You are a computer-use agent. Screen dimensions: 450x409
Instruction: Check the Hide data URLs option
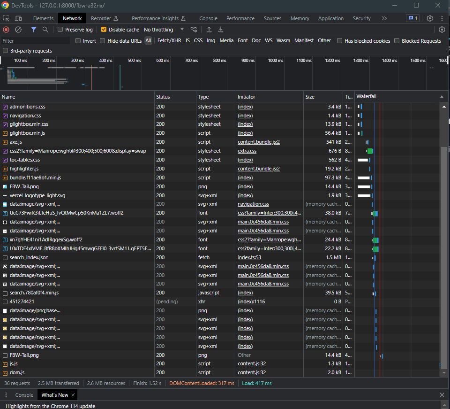pos(103,41)
